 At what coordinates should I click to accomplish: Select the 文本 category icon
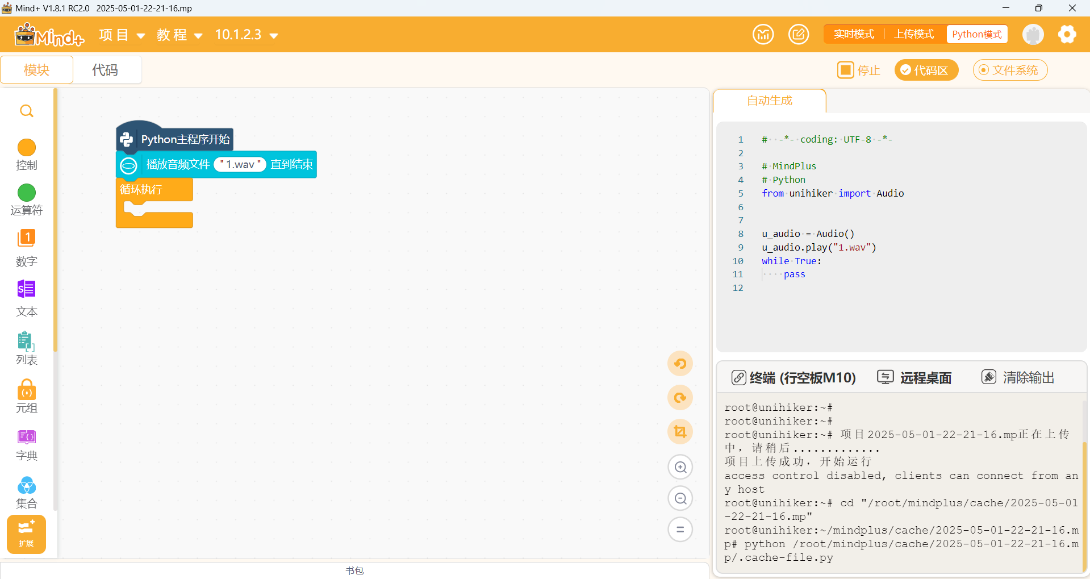coord(27,289)
